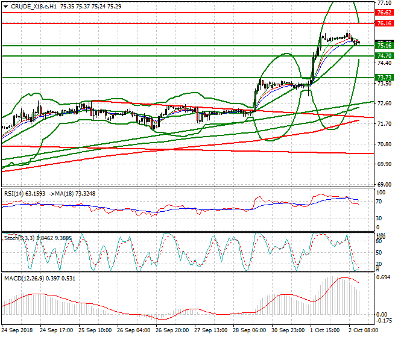This screenshot has height=337, width=398.
Task: Select the 74.70 green price level label
Action: coord(384,56)
